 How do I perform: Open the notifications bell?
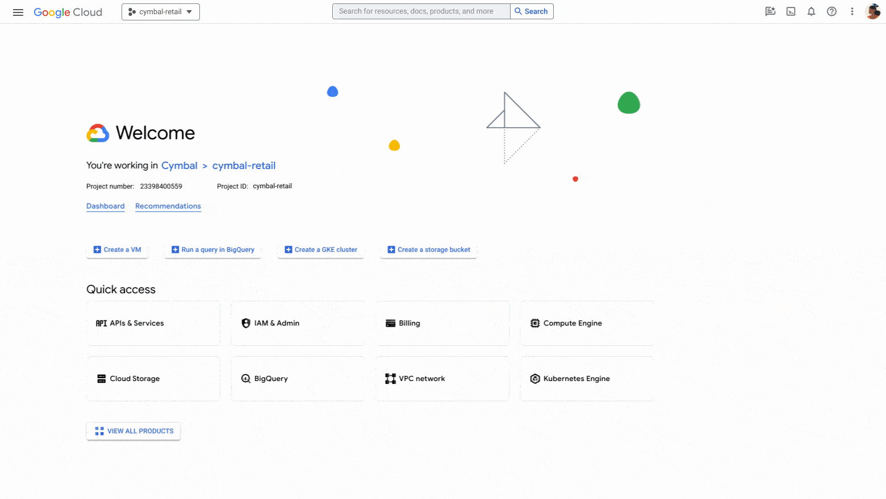click(x=811, y=11)
